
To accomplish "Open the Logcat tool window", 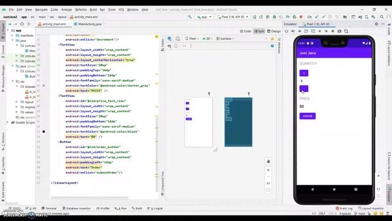I will [x=155, y=208].
